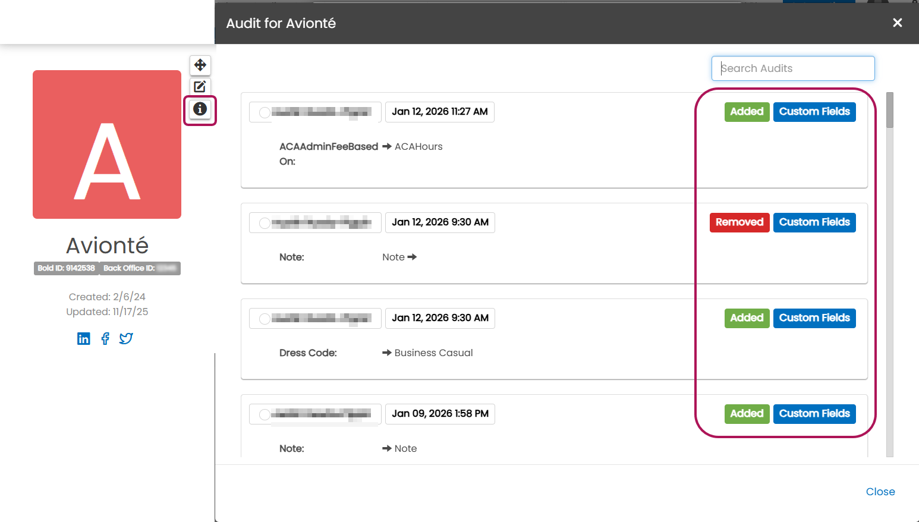Screen dimensions: 919x522
Task: Click the Audit for Avionté title
Action: (281, 23)
